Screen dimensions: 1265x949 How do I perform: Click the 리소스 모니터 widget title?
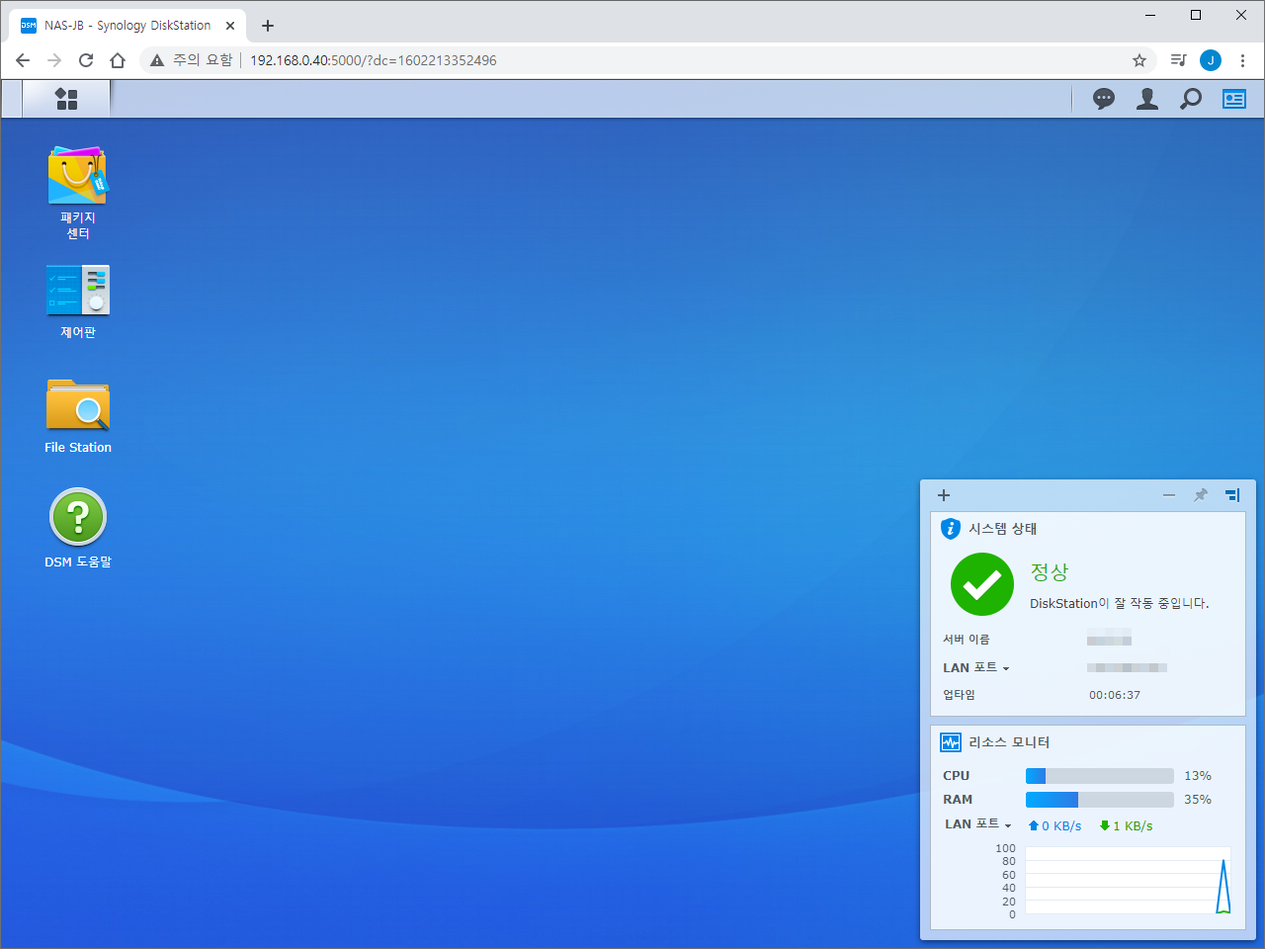click(x=1009, y=742)
